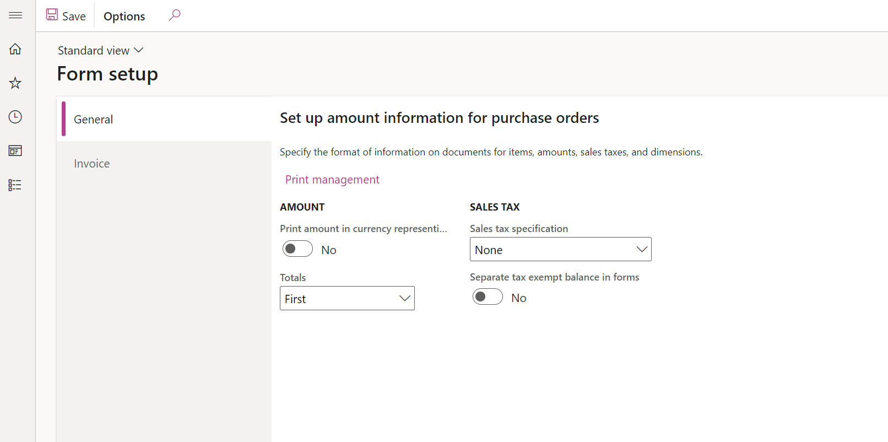Open Modules list icon

point(15,185)
